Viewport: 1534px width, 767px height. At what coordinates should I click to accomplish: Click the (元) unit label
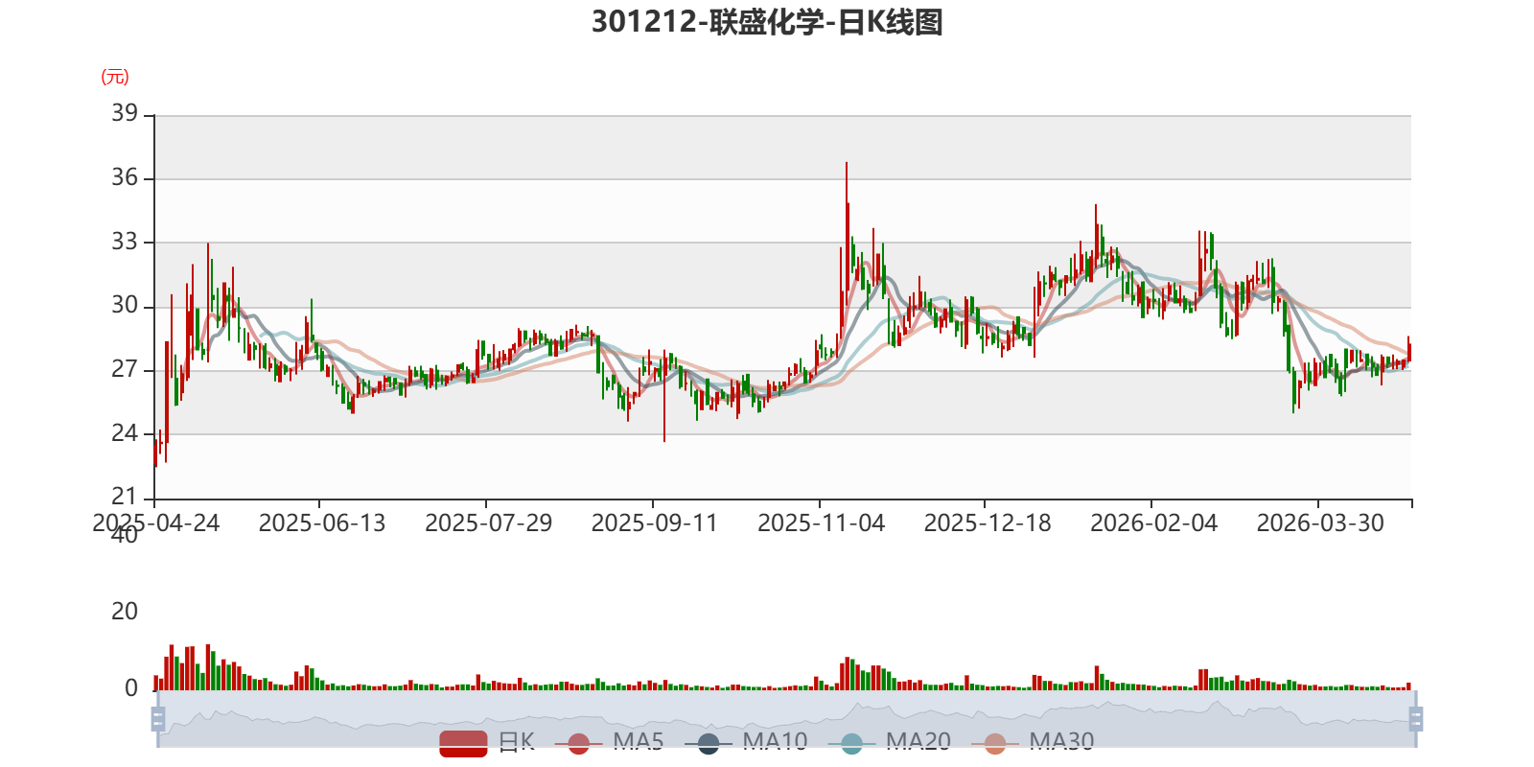pos(115,77)
